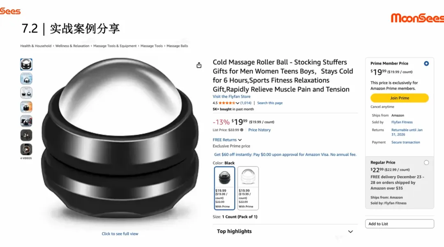Click the MoonSees logo at top right

(x=417, y=18)
